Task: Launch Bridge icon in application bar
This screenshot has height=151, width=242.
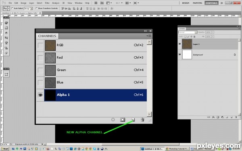Action: [x=96, y=3]
